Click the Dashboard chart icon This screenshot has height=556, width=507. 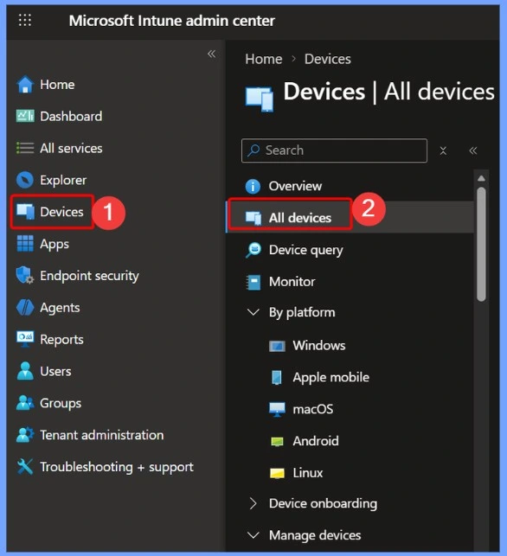(x=25, y=116)
